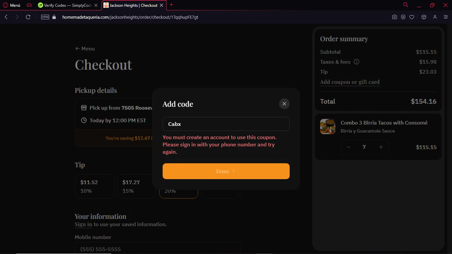Decrease Birria Tacos quantity with minus

pyautogui.click(x=349, y=147)
